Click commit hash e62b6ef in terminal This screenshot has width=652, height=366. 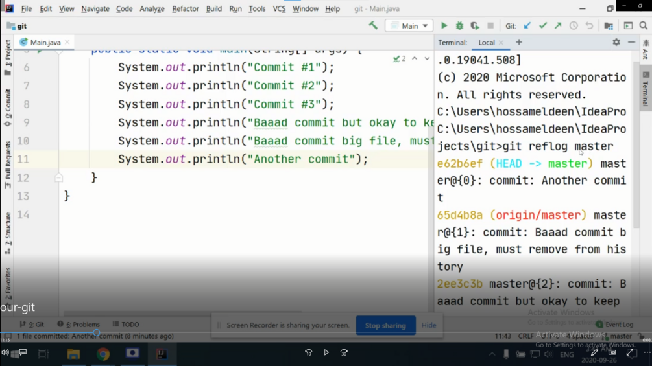[x=459, y=163]
